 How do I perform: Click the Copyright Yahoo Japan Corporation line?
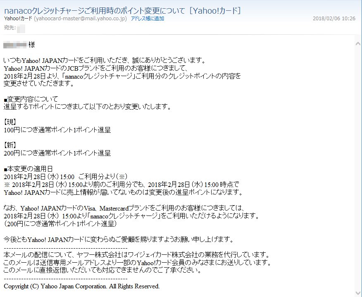pyautogui.click(x=82, y=286)
